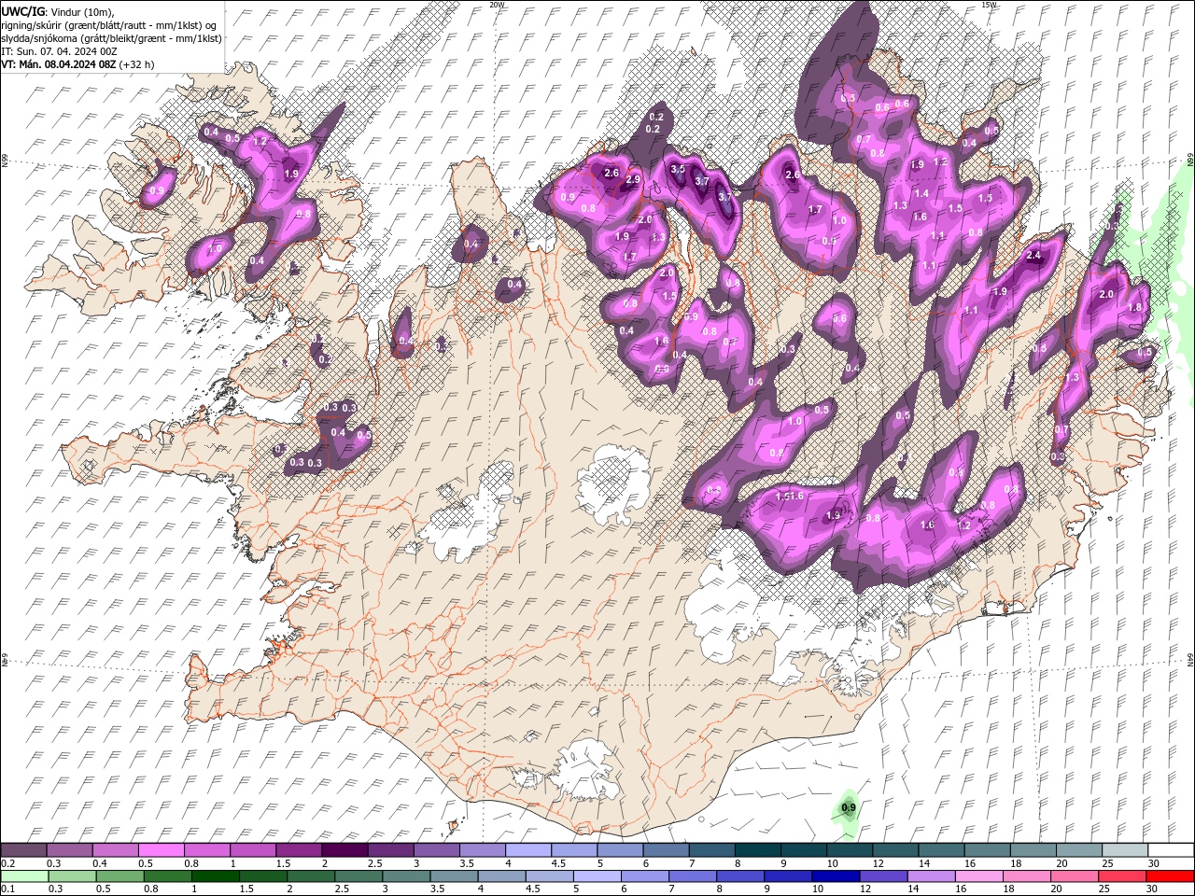The height and width of the screenshot is (896, 1195).
Task: Click the valid time 'VT: Mán. 08.04.2024 08Z (+32 h)'
Action: pos(77,64)
